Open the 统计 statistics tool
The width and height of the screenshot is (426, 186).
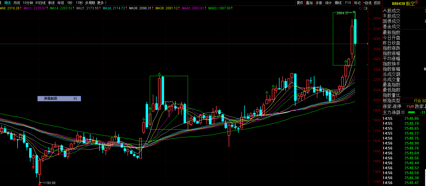(328, 3)
